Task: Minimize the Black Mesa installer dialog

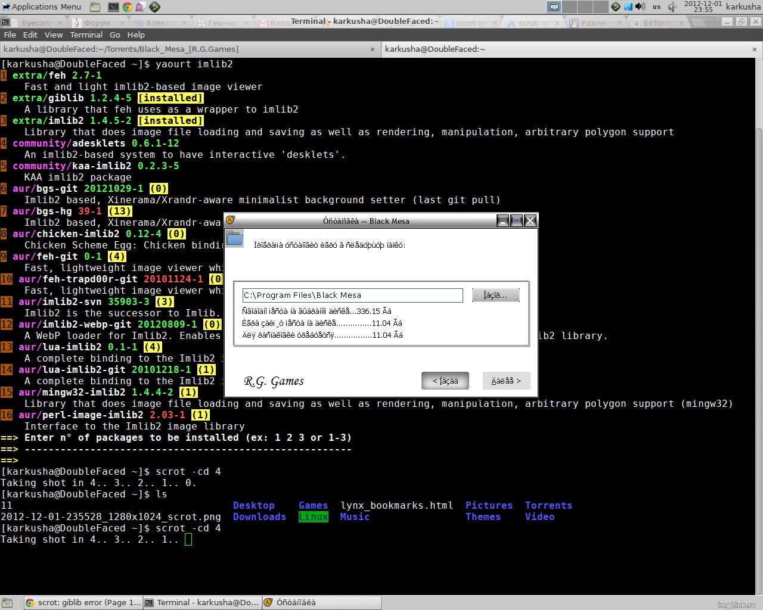Action: coord(503,221)
